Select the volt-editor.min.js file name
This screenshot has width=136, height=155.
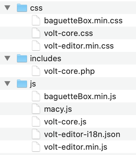(76, 147)
